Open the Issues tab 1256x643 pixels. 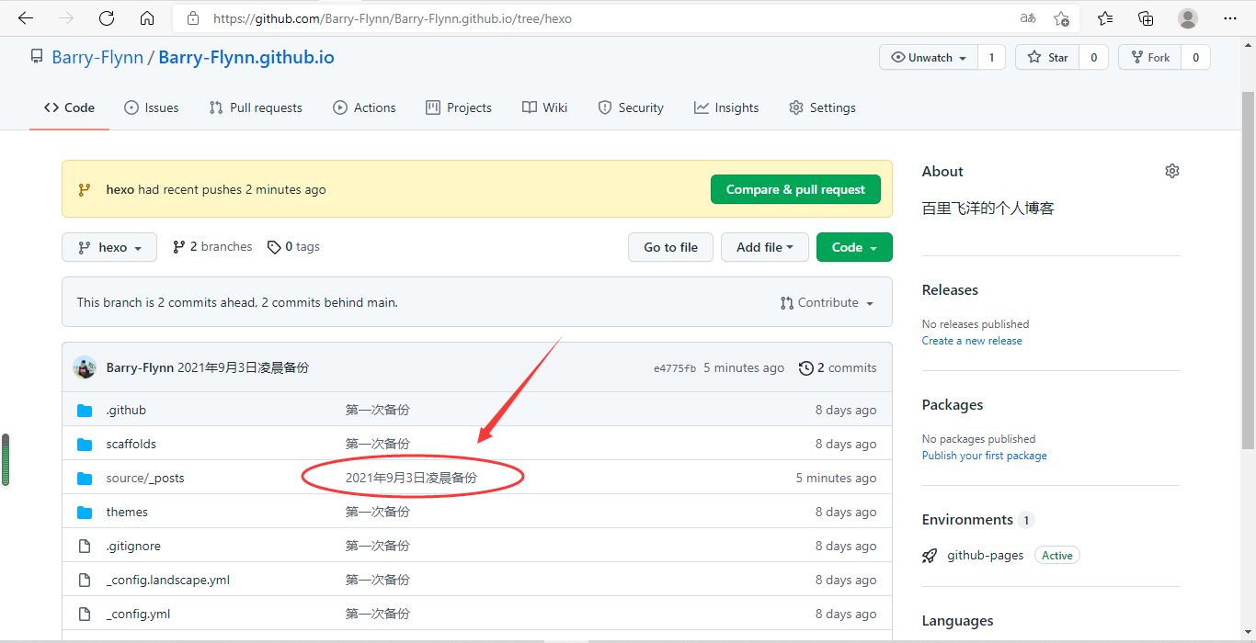[x=152, y=107]
